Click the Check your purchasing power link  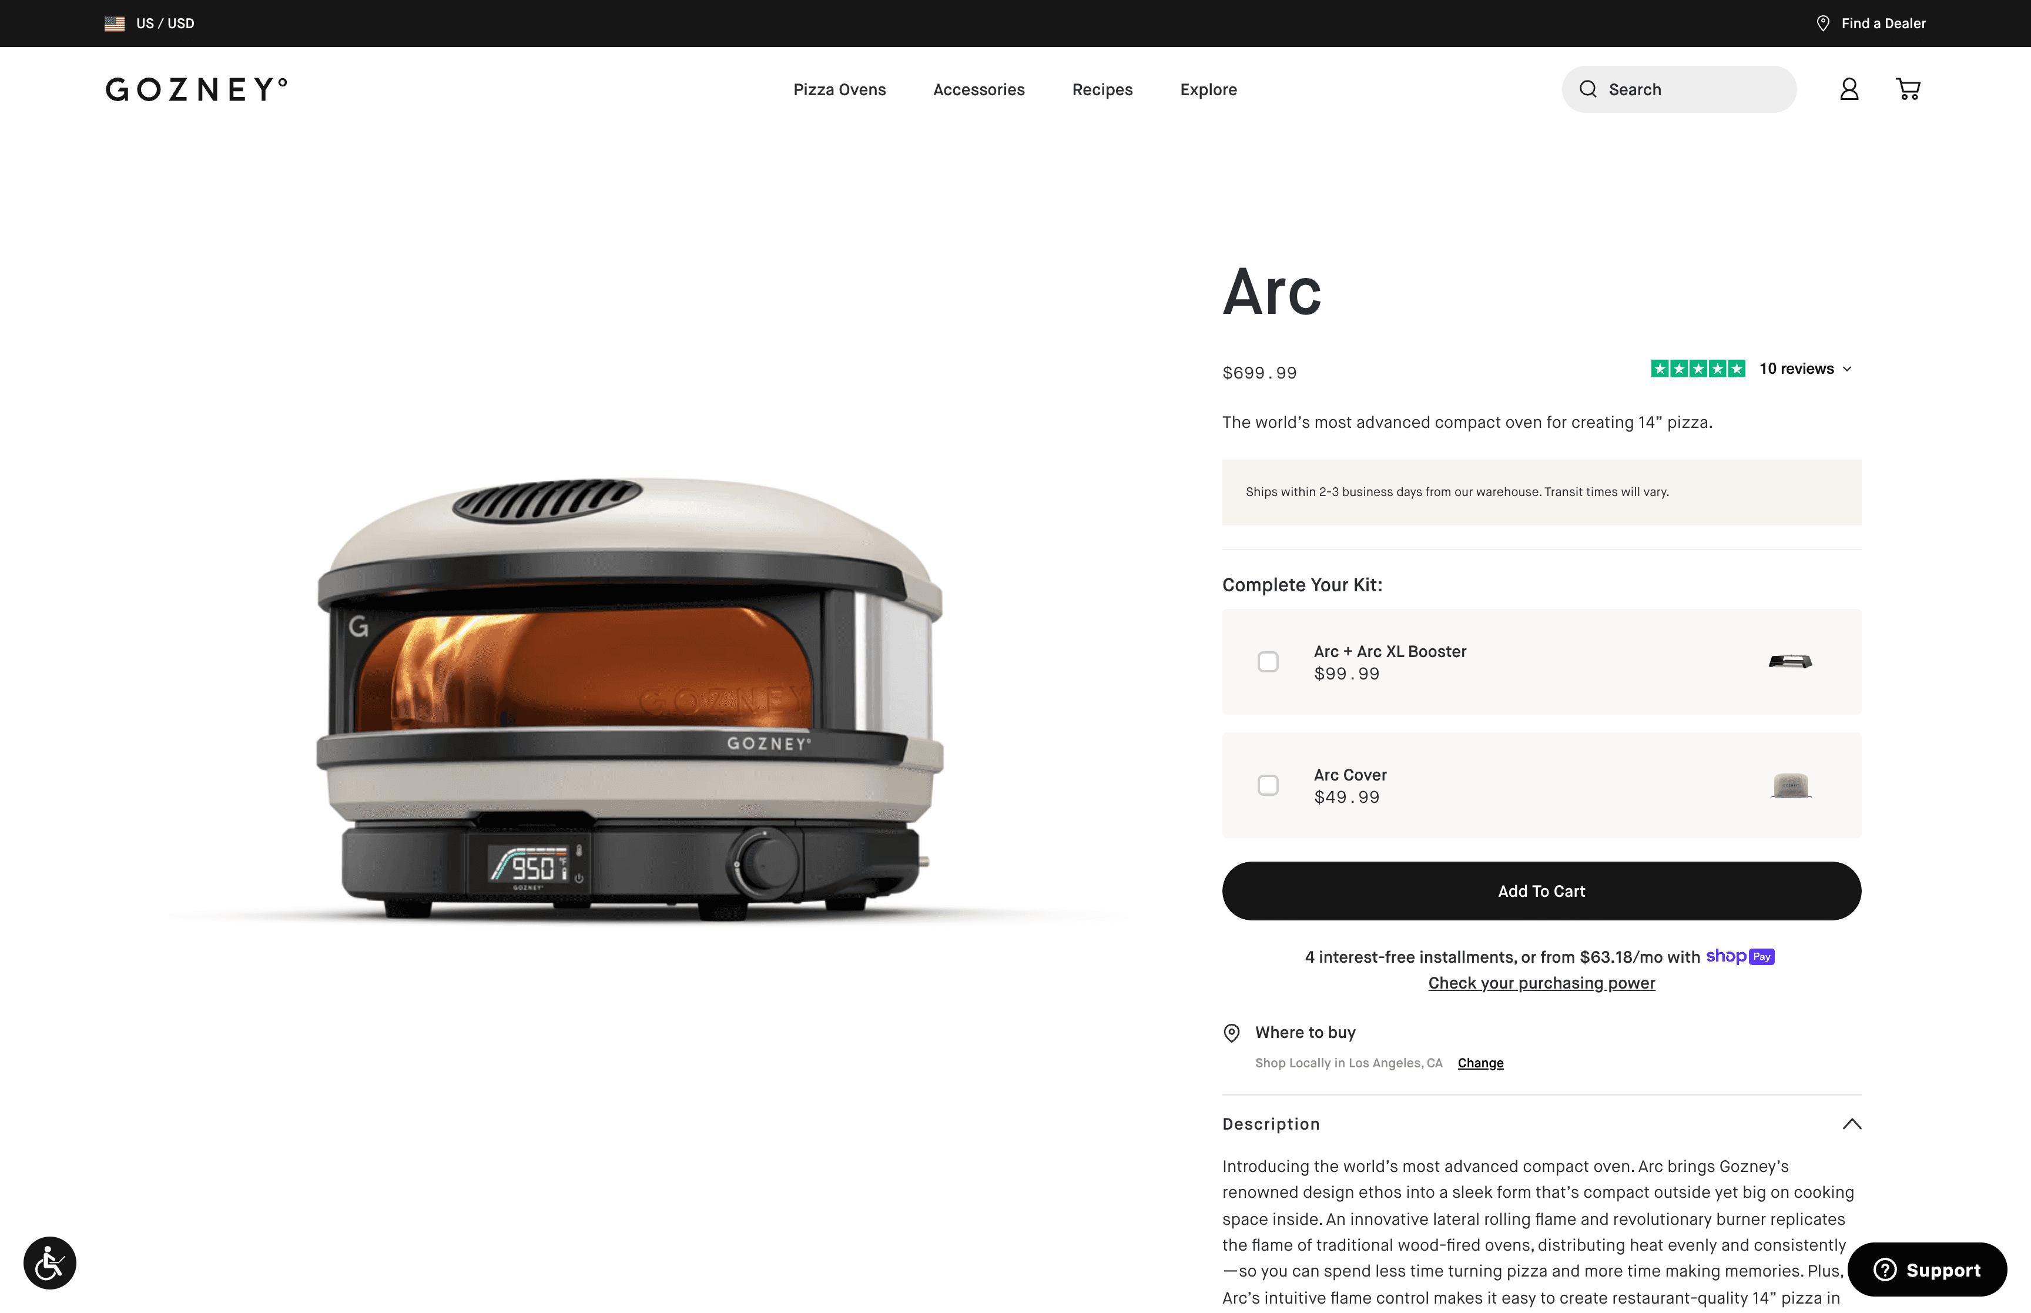(x=1541, y=983)
